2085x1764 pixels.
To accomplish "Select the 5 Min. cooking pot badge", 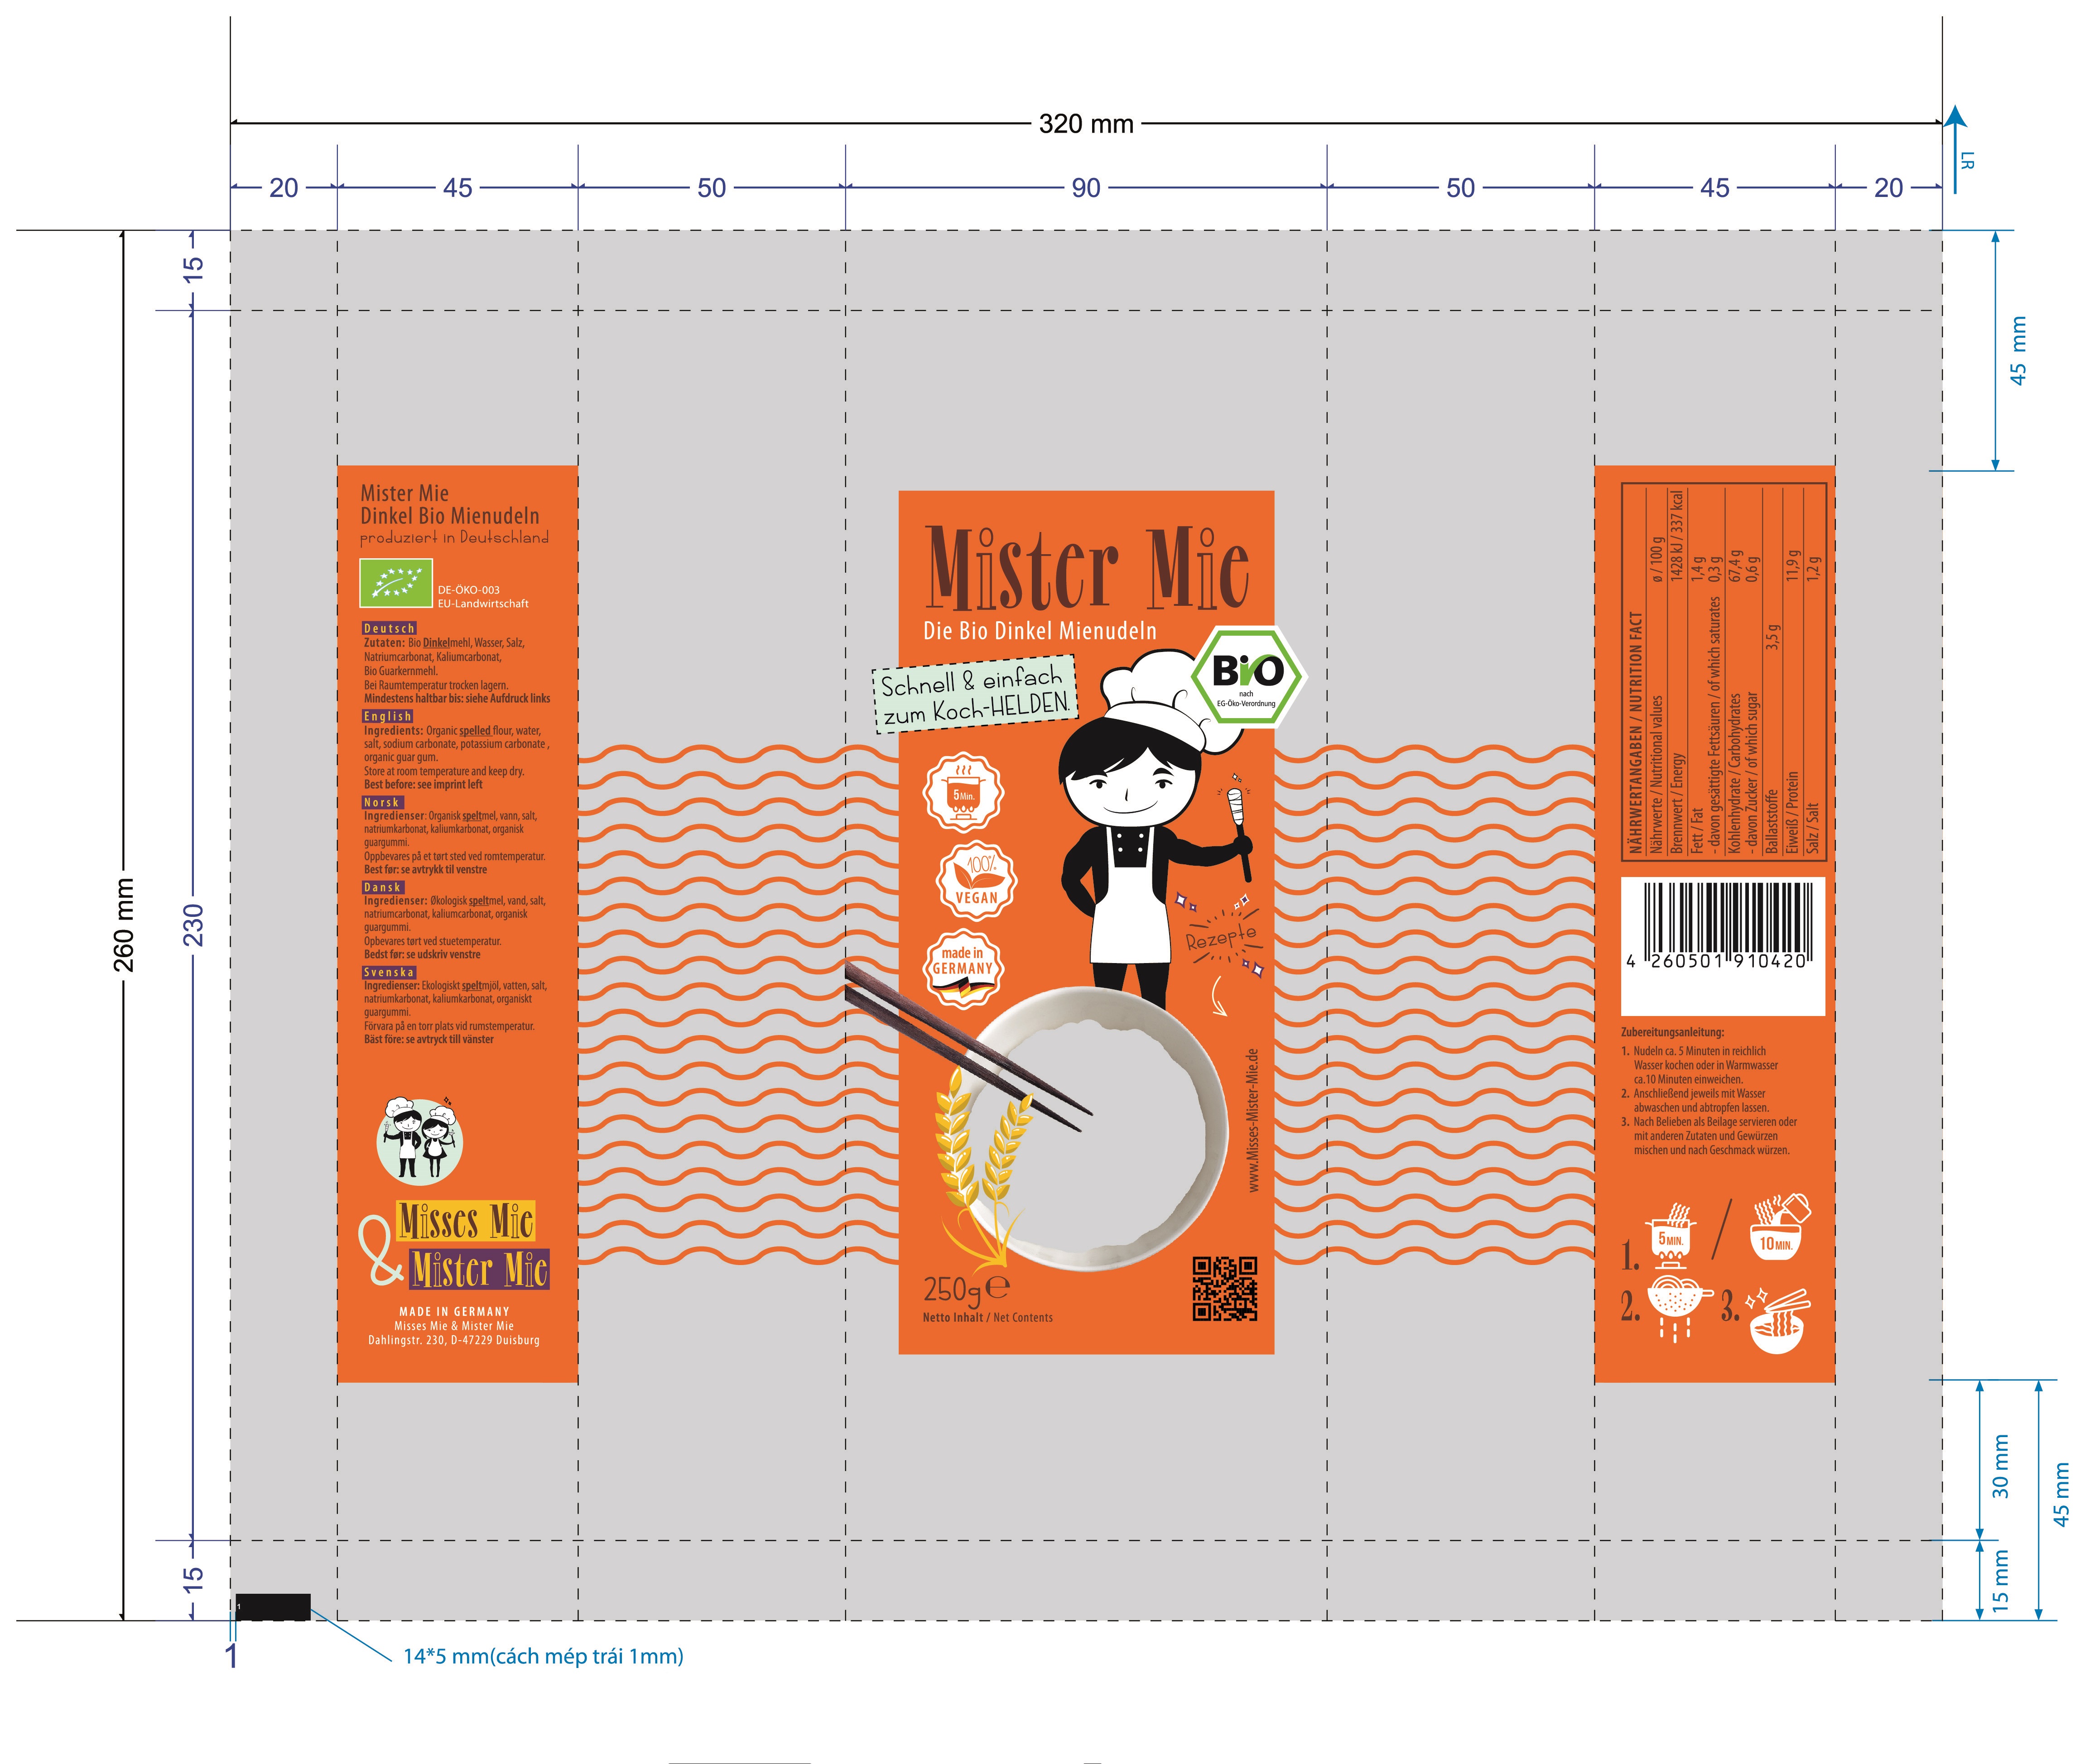I will pos(963,792).
